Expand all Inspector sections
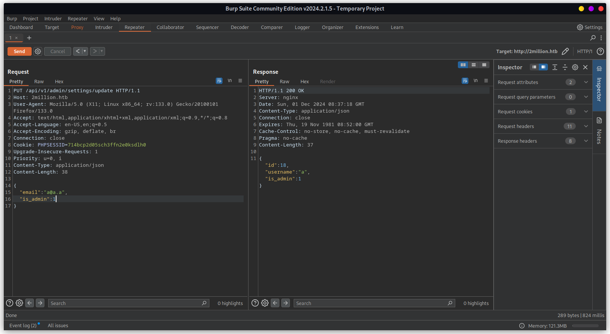Viewport: 610px width, 334px height. click(555, 67)
